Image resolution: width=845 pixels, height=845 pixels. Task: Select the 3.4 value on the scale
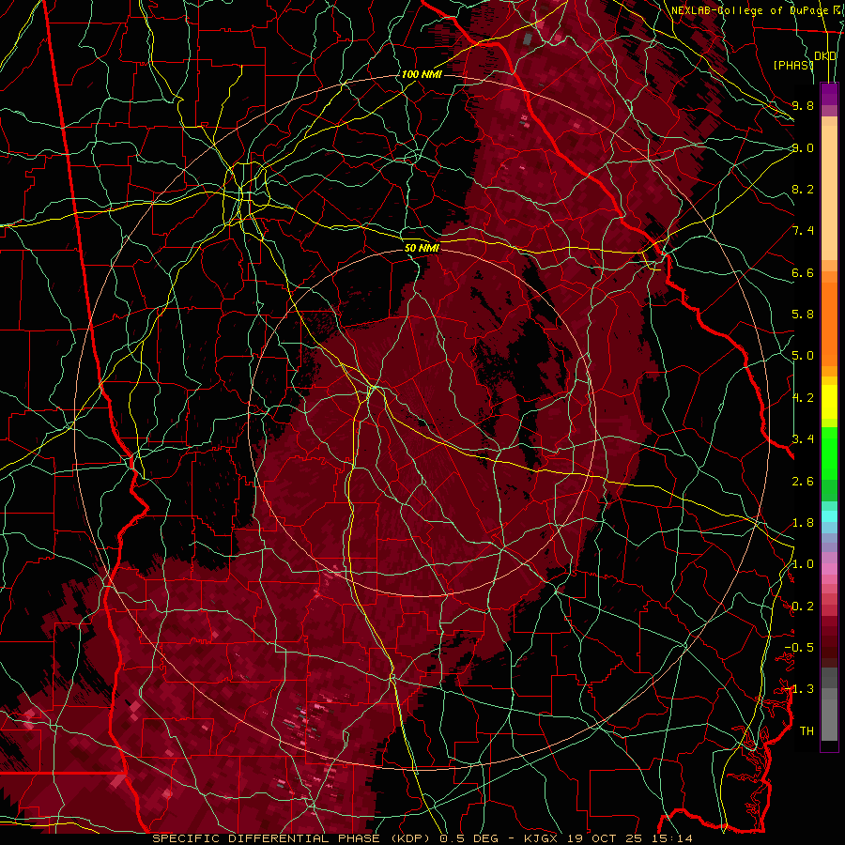tap(803, 439)
